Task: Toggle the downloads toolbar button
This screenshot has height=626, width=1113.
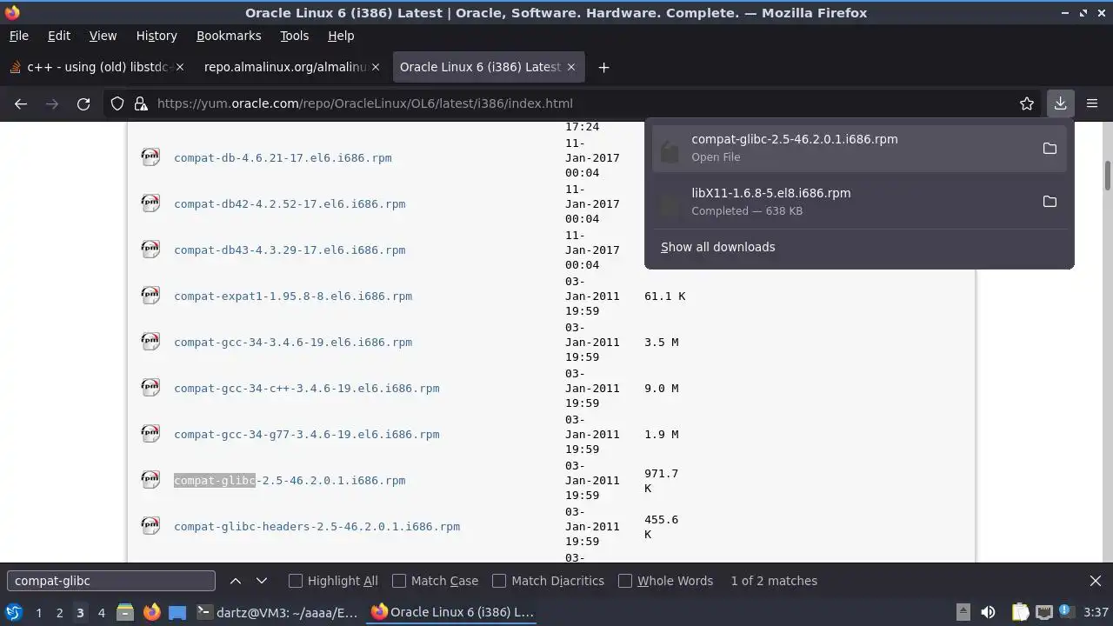Action: coord(1060,103)
